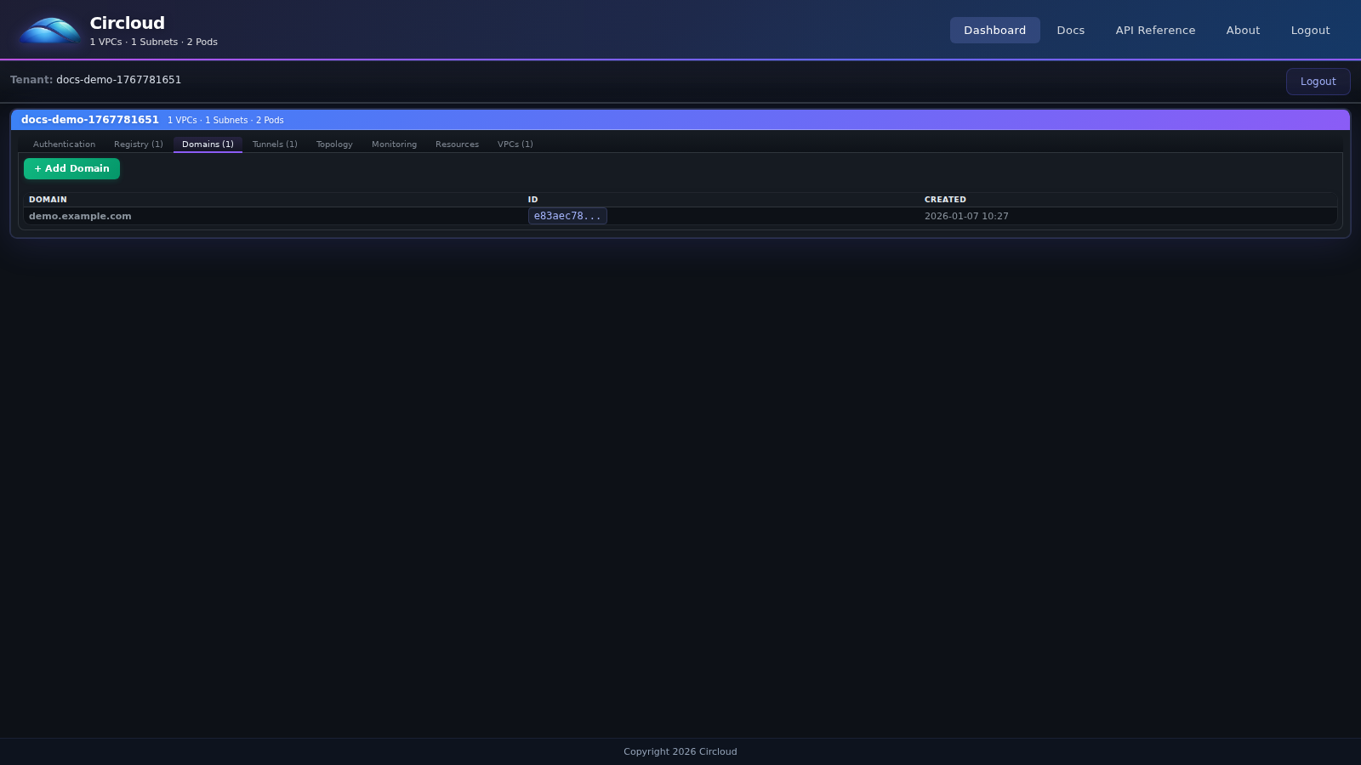Copy the domain ID e83aec78 chip
Image resolution: width=1361 pixels, height=765 pixels.
(567, 215)
